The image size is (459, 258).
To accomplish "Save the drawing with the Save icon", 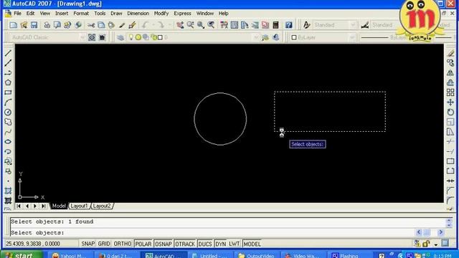I will [x=34, y=25].
